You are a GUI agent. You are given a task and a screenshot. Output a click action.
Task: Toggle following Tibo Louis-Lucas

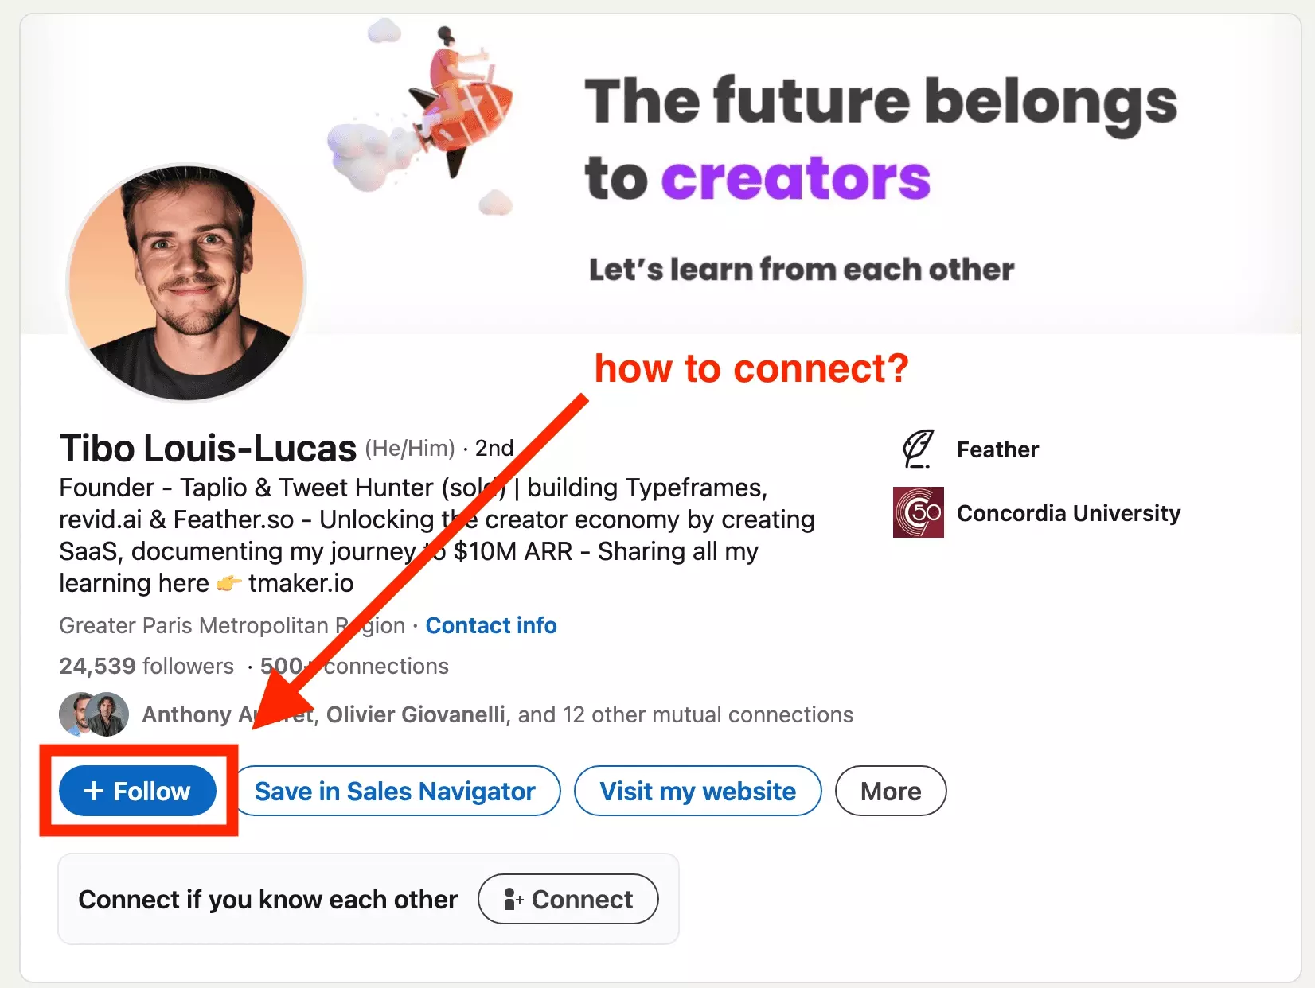pos(137,791)
